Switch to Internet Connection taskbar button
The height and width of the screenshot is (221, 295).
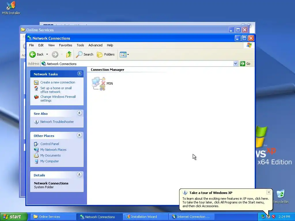pyautogui.click(x=192, y=217)
